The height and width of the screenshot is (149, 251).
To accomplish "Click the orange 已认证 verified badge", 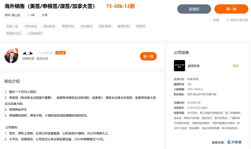I will click(60, 53).
